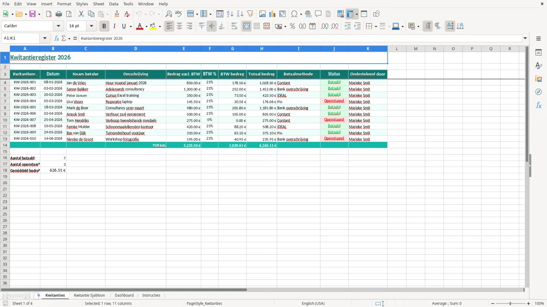Viewport: 547px width, 307px height.
Task: Expand the formula bar arrow
Action: [525, 39]
